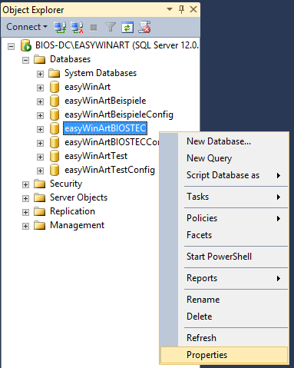Click the easyWinArtBIOSTEC database cylinder icon
The height and width of the screenshot is (368, 294).
[x=55, y=128]
